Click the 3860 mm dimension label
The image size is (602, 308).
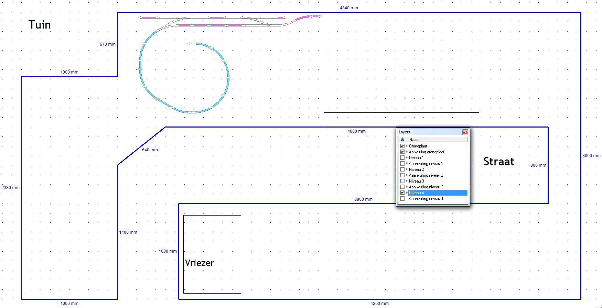pyautogui.click(x=363, y=199)
